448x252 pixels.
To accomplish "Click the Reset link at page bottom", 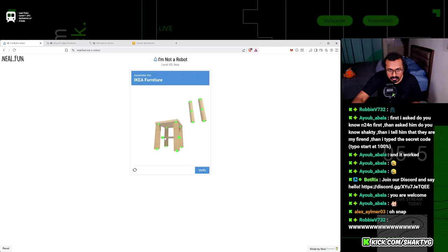I will [x=6, y=248].
